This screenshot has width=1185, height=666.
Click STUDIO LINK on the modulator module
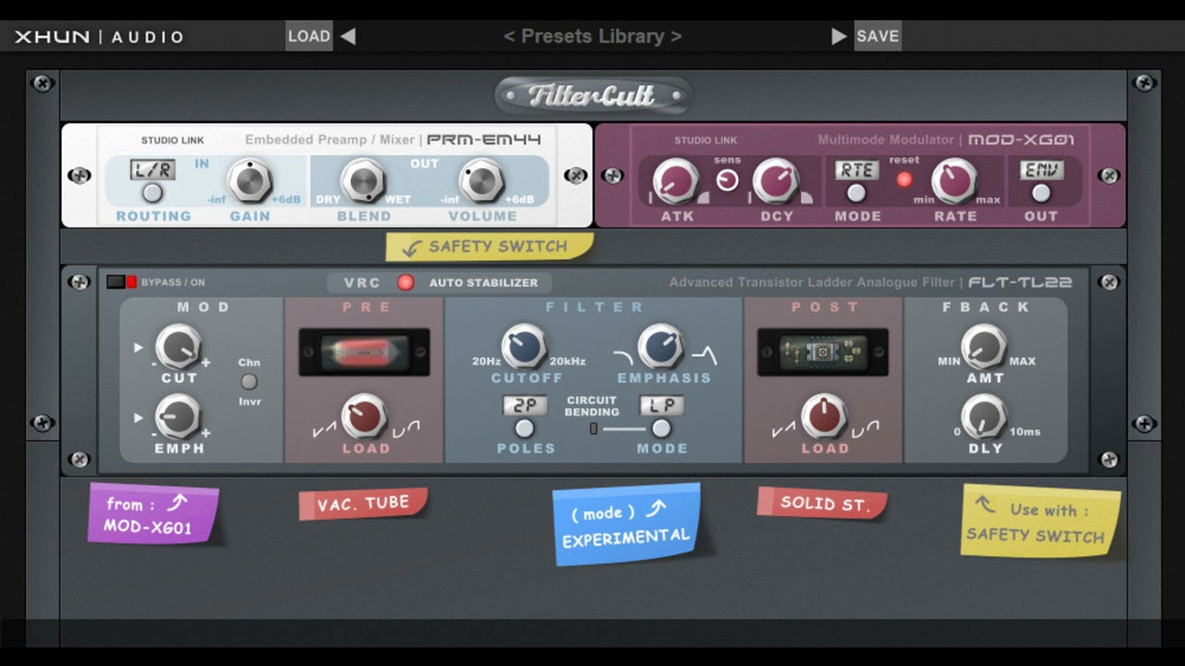coord(706,141)
